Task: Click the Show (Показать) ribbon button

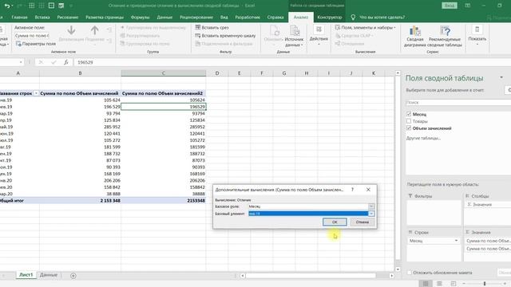Action: (477, 35)
